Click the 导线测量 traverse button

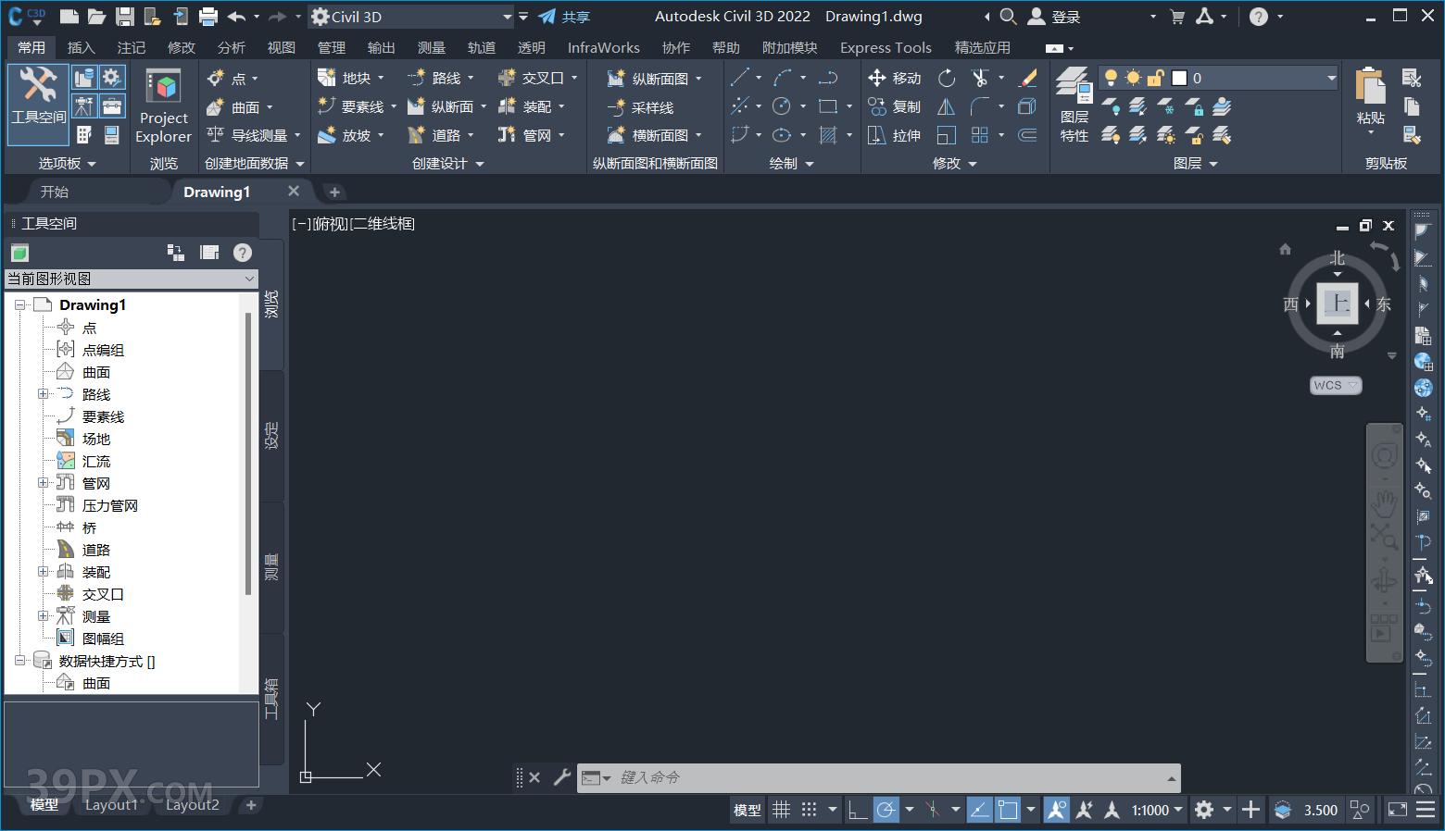tap(255, 135)
